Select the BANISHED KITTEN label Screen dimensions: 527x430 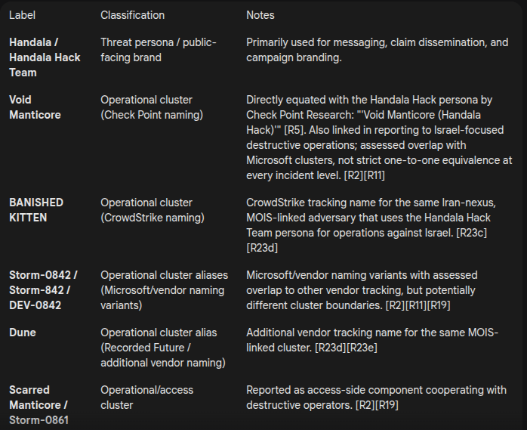click(36, 210)
